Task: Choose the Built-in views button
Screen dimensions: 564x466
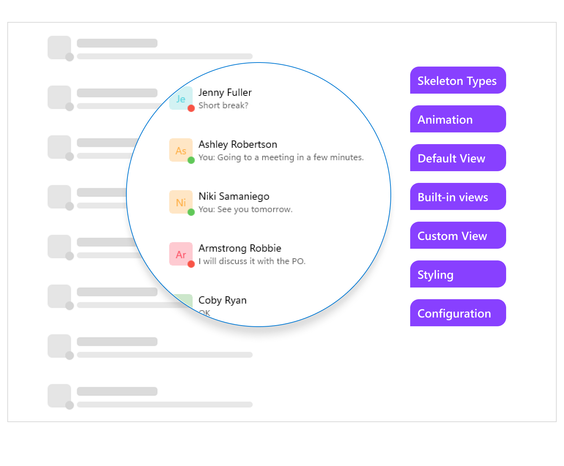Action: tap(458, 197)
